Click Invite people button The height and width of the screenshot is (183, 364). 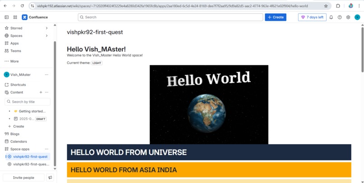coord(23,178)
